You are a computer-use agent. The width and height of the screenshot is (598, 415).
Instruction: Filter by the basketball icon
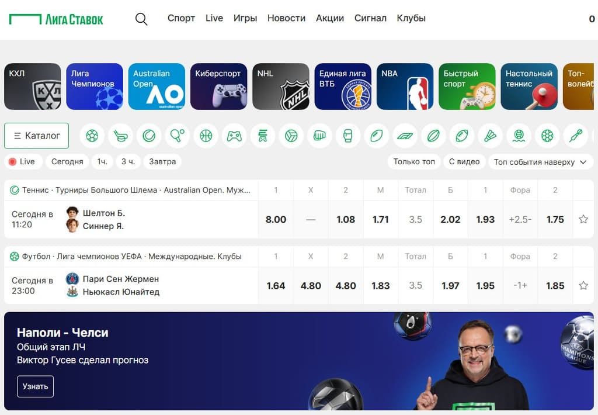pos(206,136)
